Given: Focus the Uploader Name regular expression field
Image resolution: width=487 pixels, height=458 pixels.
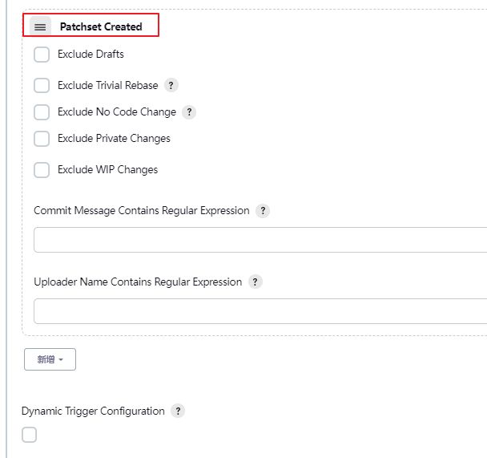Looking at the screenshot, I should click(x=260, y=311).
